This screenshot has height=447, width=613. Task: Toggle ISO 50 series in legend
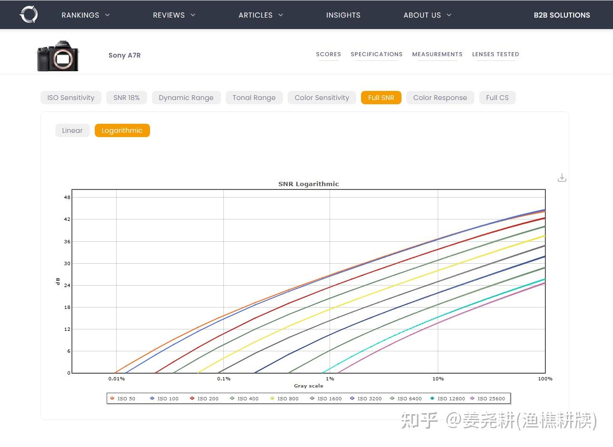point(123,398)
